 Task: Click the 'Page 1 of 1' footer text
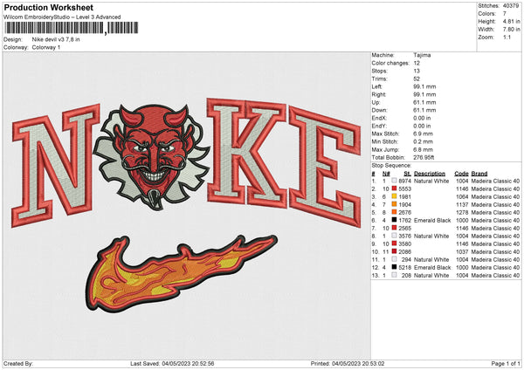point(506,363)
